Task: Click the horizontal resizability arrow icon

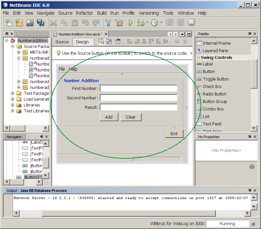Action: click(x=177, y=41)
